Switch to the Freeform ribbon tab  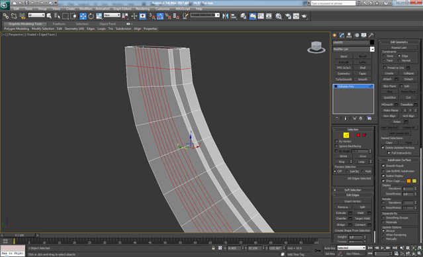tap(59, 24)
